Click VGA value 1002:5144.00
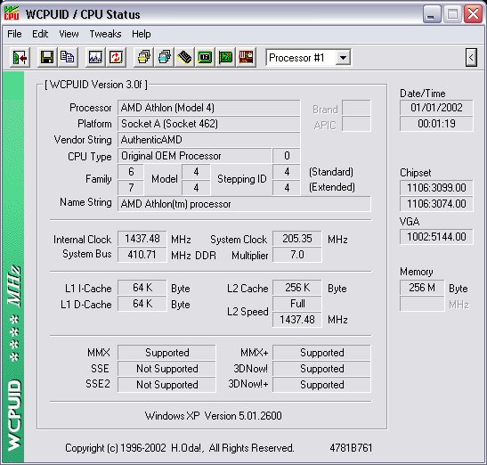Image resolution: width=487 pixels, height=465 pixels. (436, 237)
